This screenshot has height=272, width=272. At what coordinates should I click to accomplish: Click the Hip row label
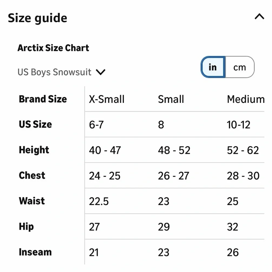[26, 227]
